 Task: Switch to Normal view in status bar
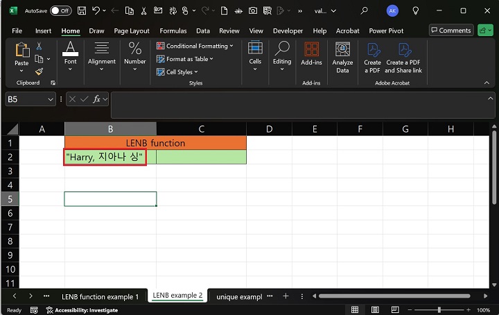click(354, 310)
